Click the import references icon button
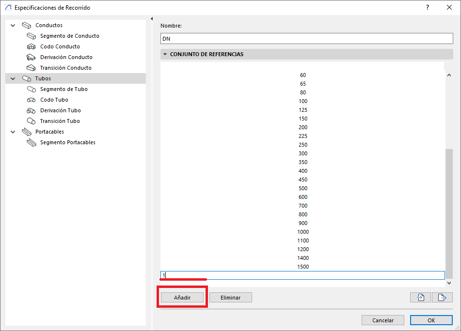This screenshot has height=331, width=461. pyautogui.click(x=420, y=298)
